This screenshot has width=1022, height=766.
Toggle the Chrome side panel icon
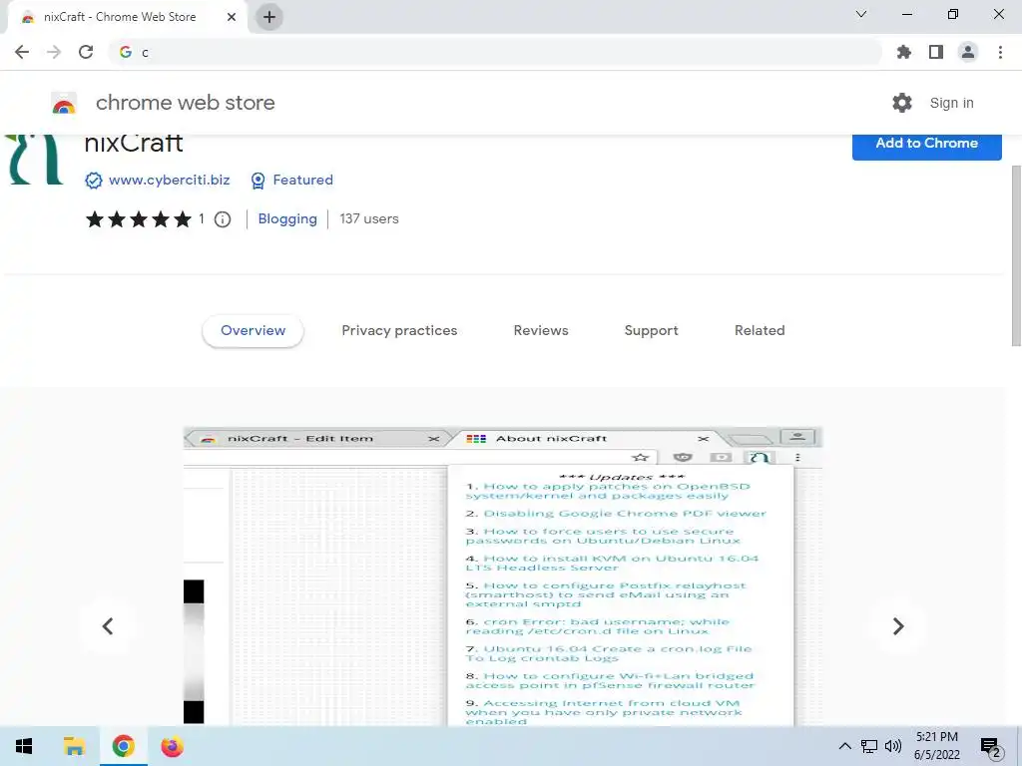pyautogui.click(x=936, y=52)
